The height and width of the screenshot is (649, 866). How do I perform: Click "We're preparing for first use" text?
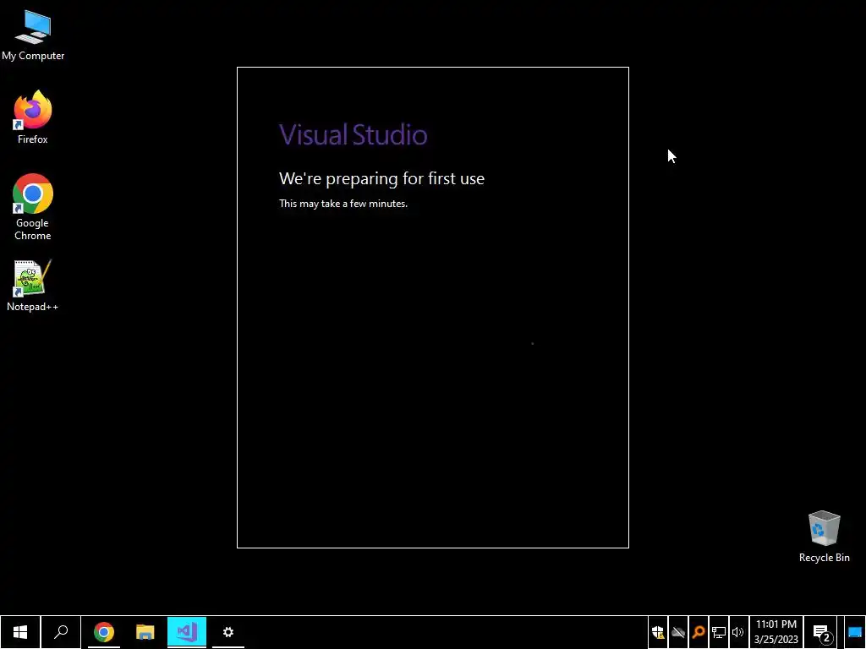[x=381, y=179]
